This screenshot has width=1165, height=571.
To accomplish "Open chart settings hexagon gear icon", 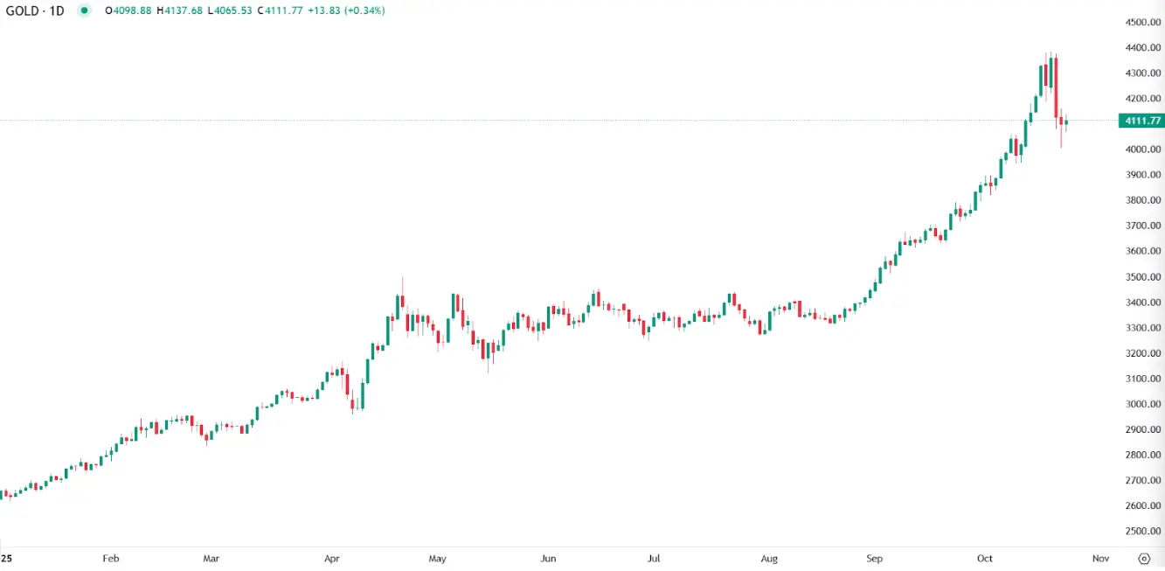I will click(x=1144, y=558).
